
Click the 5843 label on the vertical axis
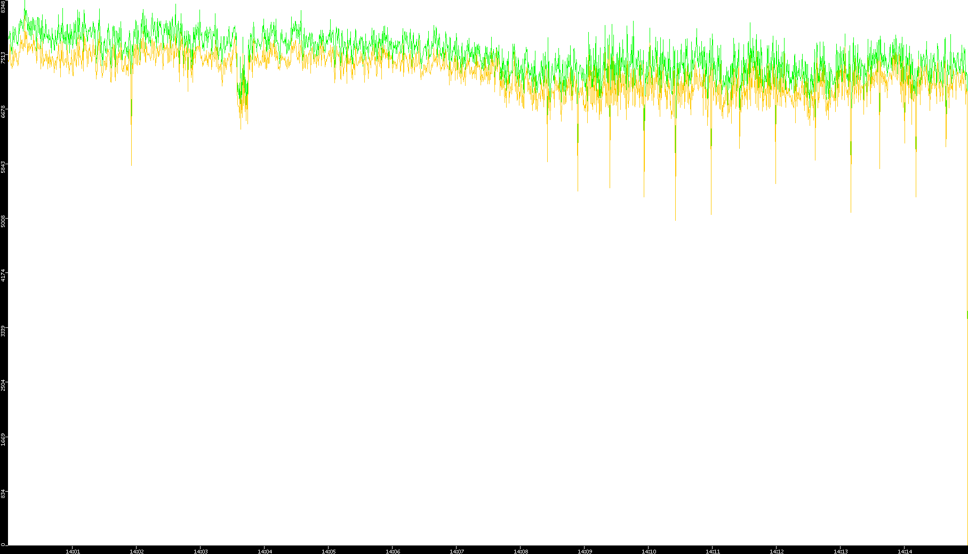(x=3, y=167)
